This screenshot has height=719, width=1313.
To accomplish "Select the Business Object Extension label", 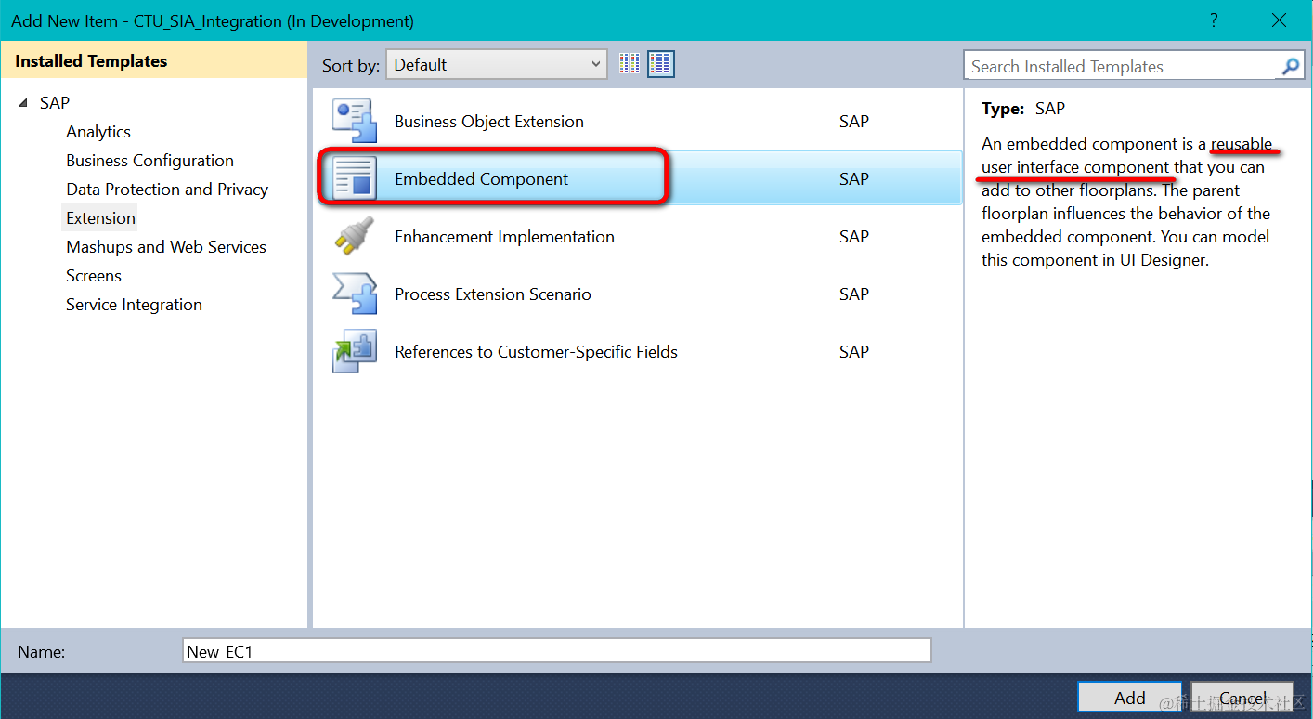I will pos(489,122).
